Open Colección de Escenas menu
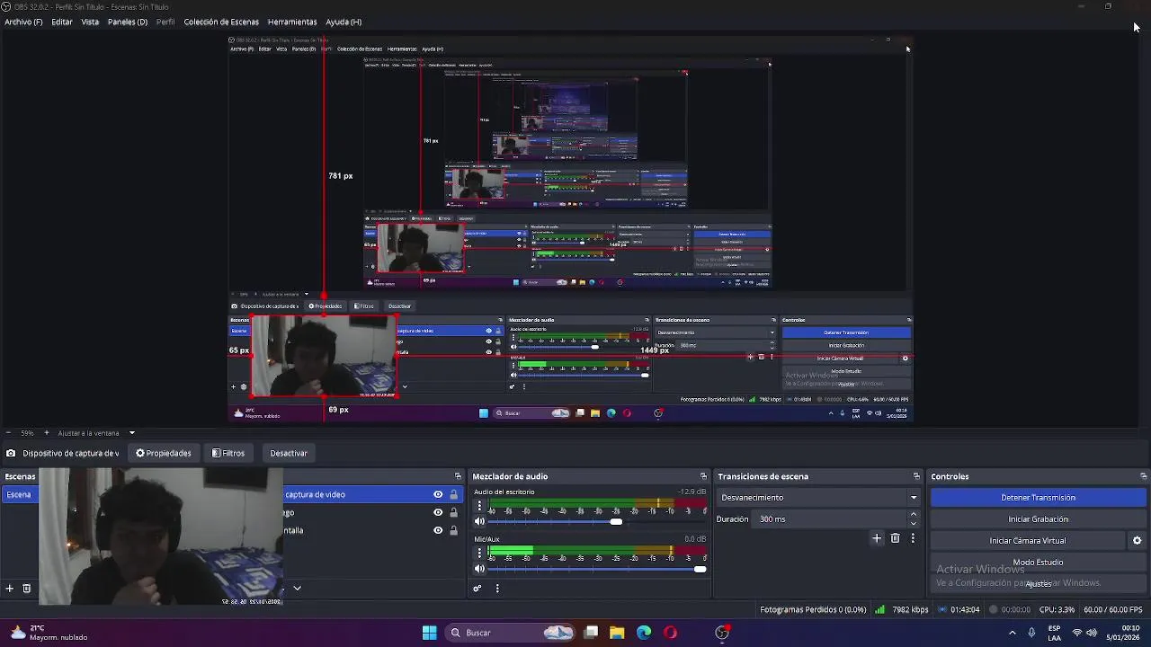Screen dimensions: 1151x647 pyautogui.click(x=221, y=22)
